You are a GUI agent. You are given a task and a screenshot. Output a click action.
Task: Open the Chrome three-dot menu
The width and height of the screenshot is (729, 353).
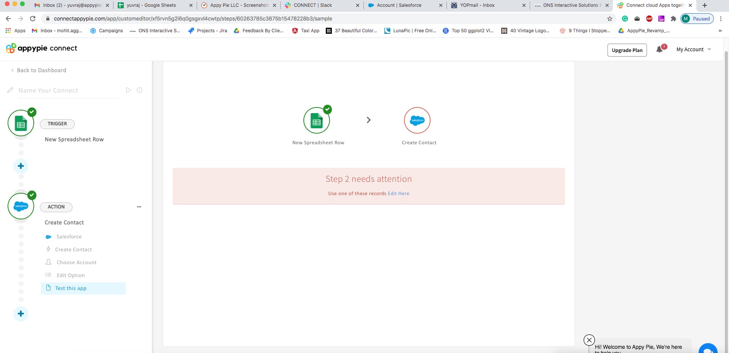pos(721,19)
